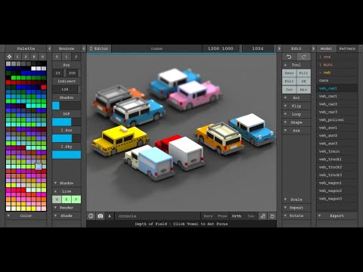Screen dimensions: 363x272
Task: Switch to Editor mode button
Action: tap(99, 48)
